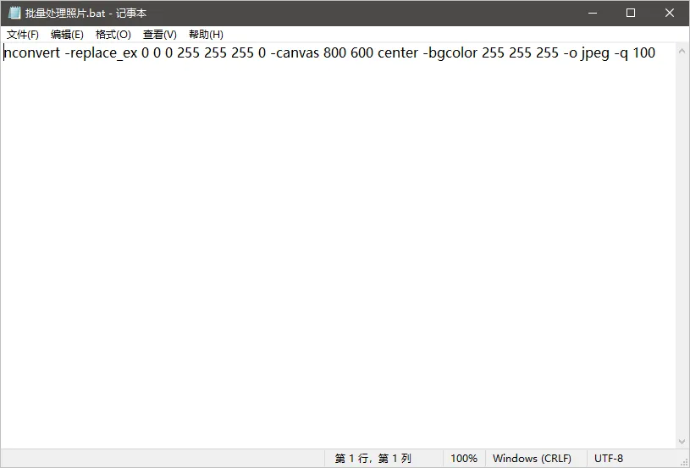690x468 pixels.
Task: Click the jpeg text in editor
Action: [x=595, y=53]
